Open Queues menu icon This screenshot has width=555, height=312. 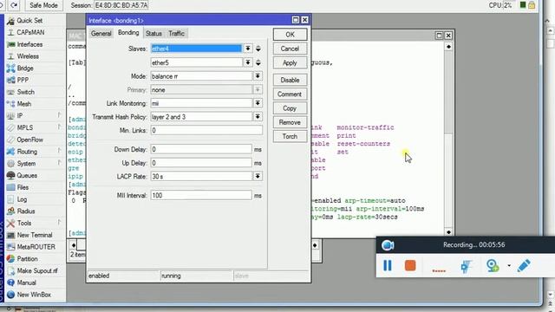point(11,175)
